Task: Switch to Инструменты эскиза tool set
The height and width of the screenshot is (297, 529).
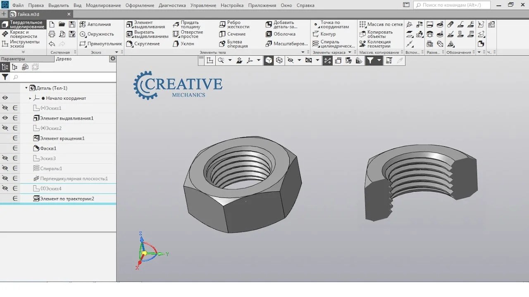Action: [23, 44]
